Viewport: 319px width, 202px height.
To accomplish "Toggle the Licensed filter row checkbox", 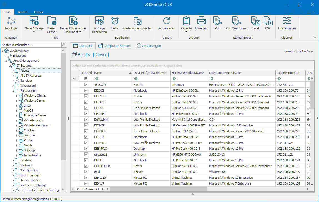I will tap(86, 79).
